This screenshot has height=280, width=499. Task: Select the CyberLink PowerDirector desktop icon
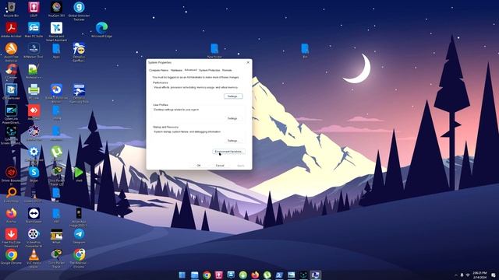point(11,114)
